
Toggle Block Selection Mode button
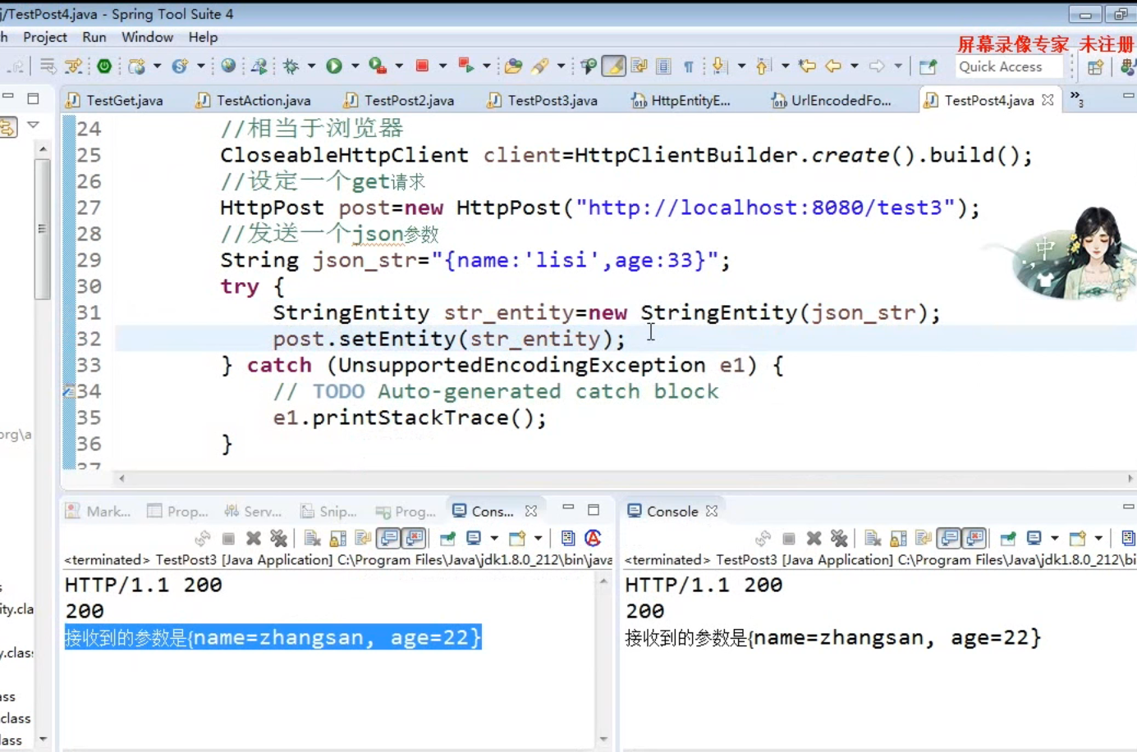click(x=663, y=66)
